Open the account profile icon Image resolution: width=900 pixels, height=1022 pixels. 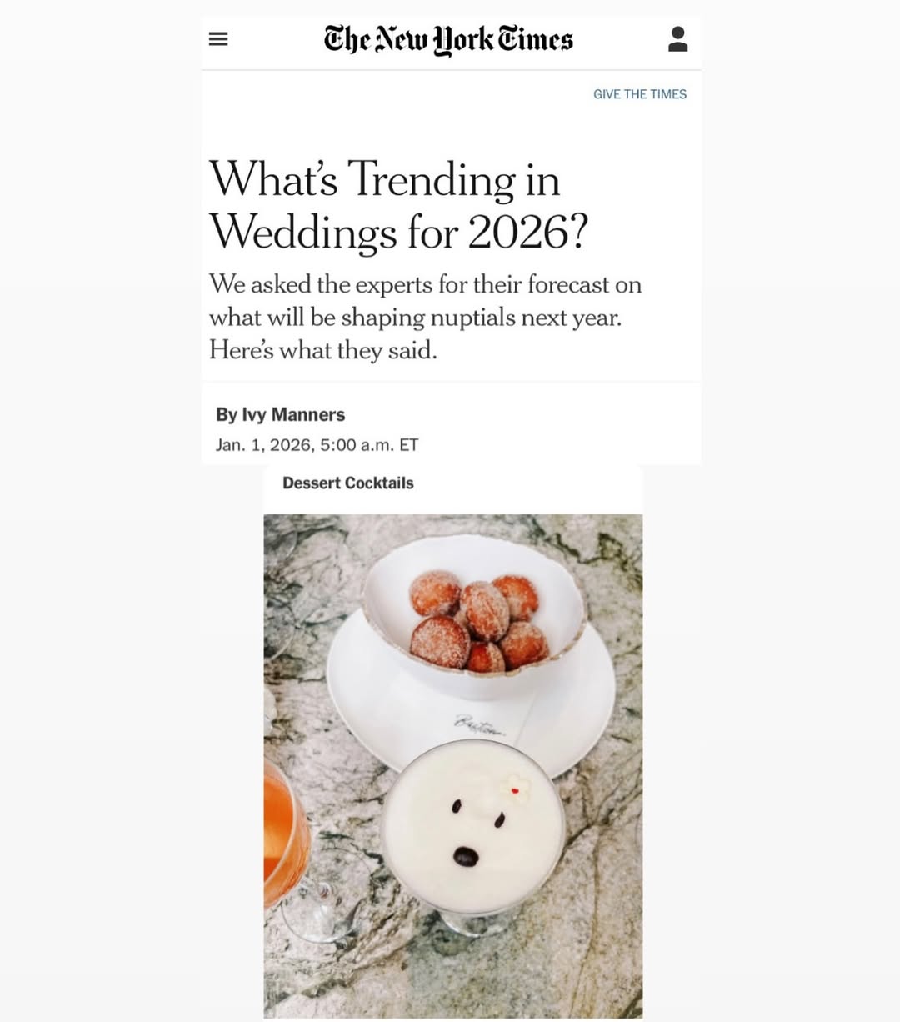pyautogui.click(x=677, y=39)
